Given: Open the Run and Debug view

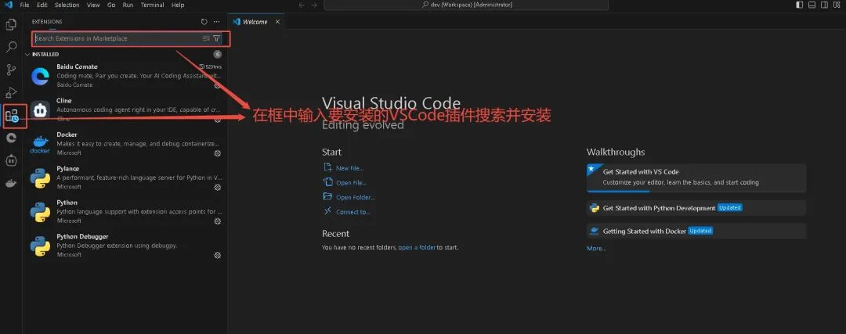Looking at the screenshot, I should pos(11,92).
